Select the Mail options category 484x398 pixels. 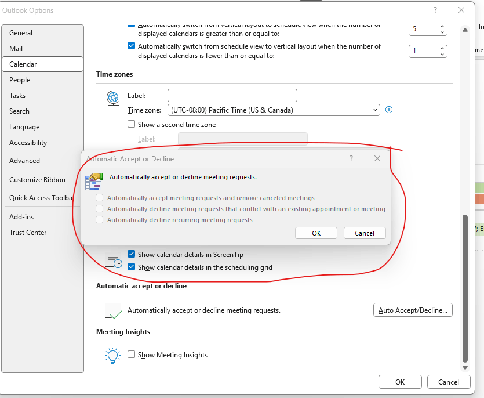(x=42, y=49)
